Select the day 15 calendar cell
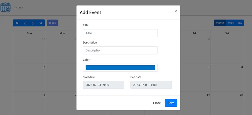Screen dimensions: 252x115 point(227,103)
